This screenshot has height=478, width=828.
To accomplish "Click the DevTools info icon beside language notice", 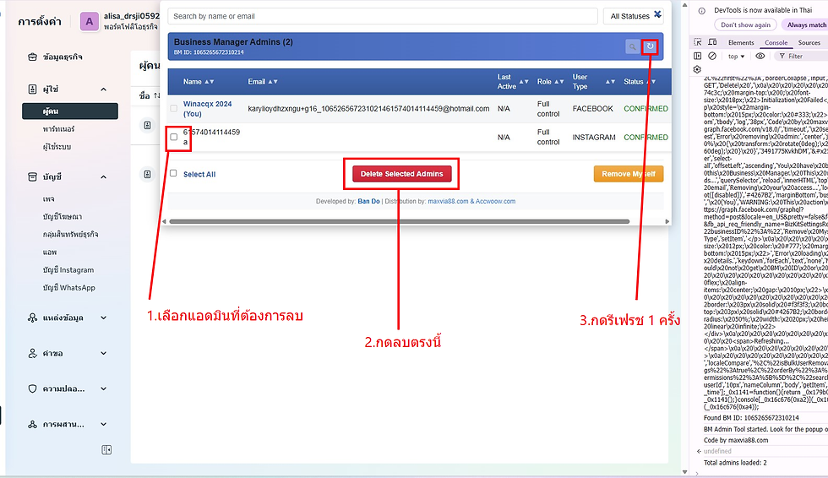I will pyautogui.click(x=702, y=10).
